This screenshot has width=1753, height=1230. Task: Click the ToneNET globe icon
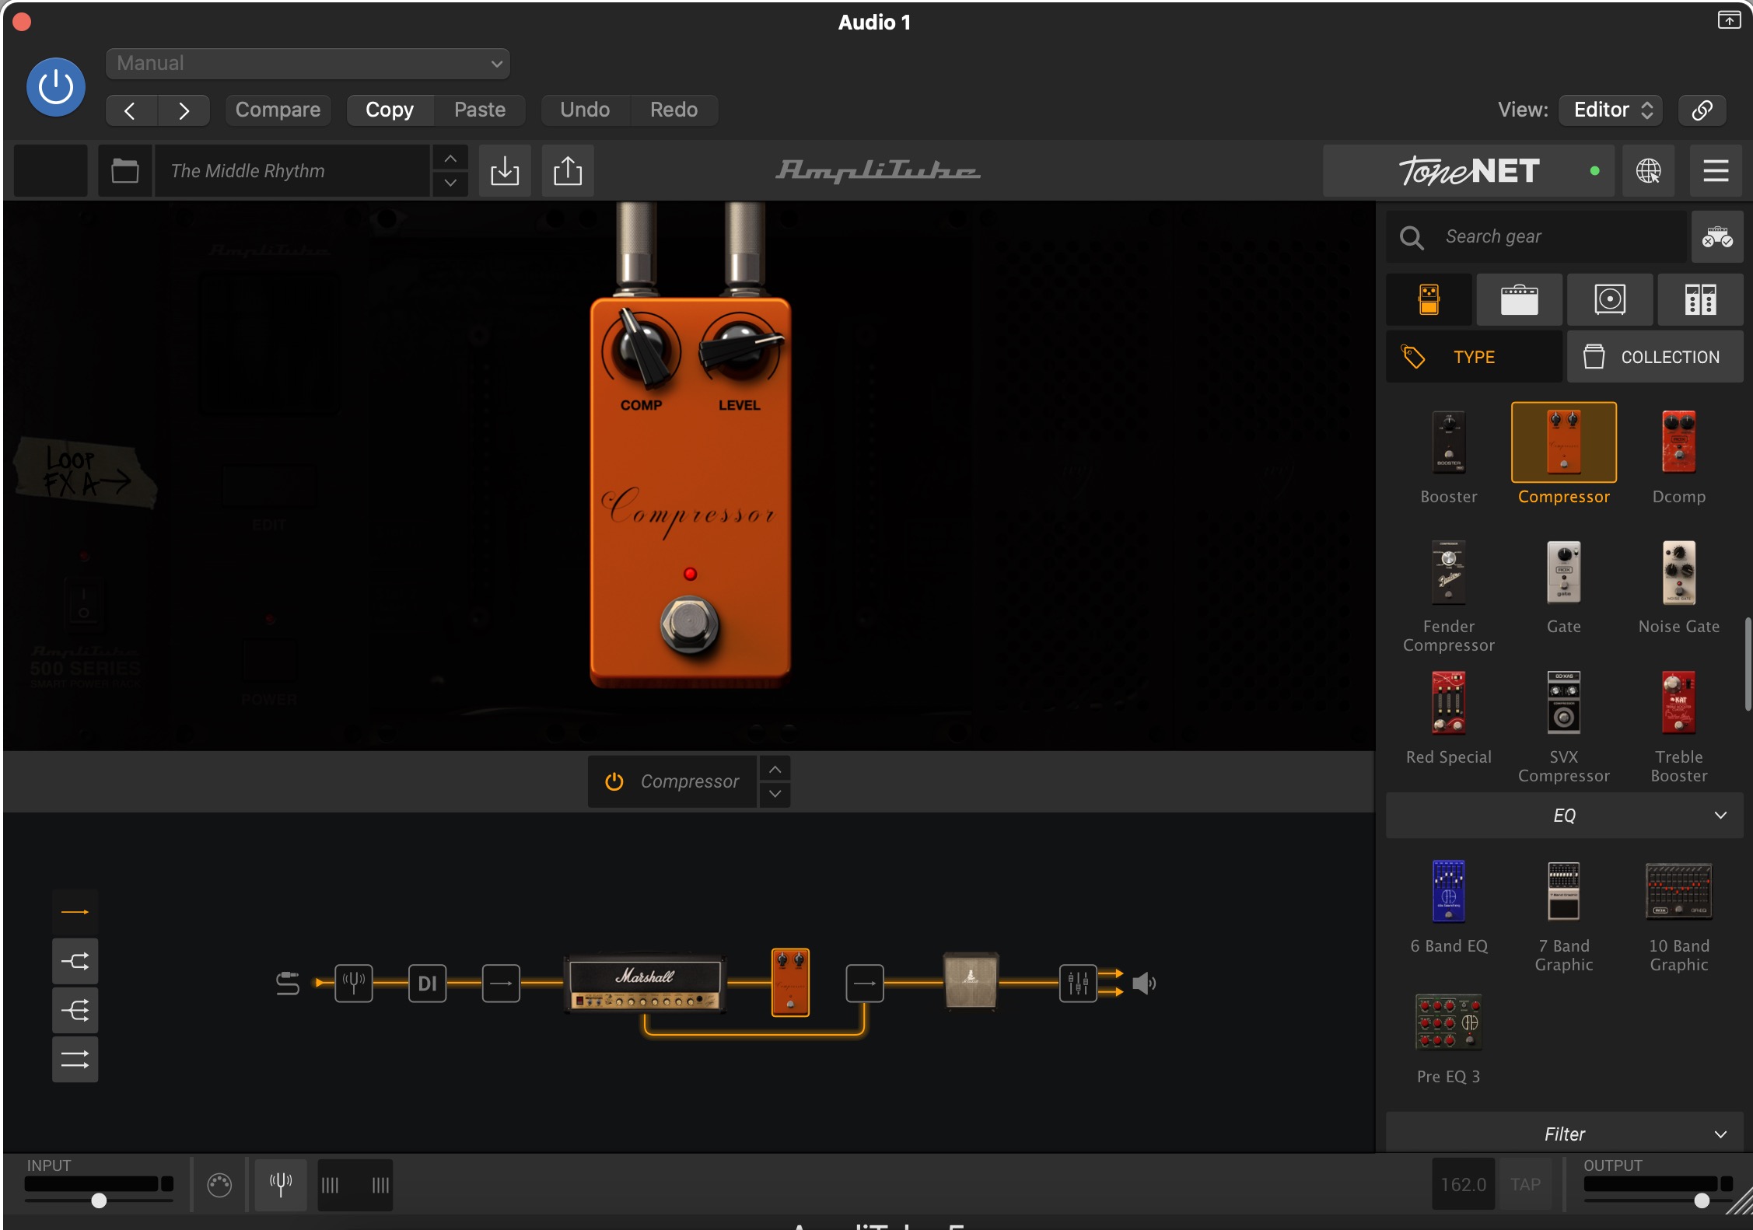click(1648, 170)
